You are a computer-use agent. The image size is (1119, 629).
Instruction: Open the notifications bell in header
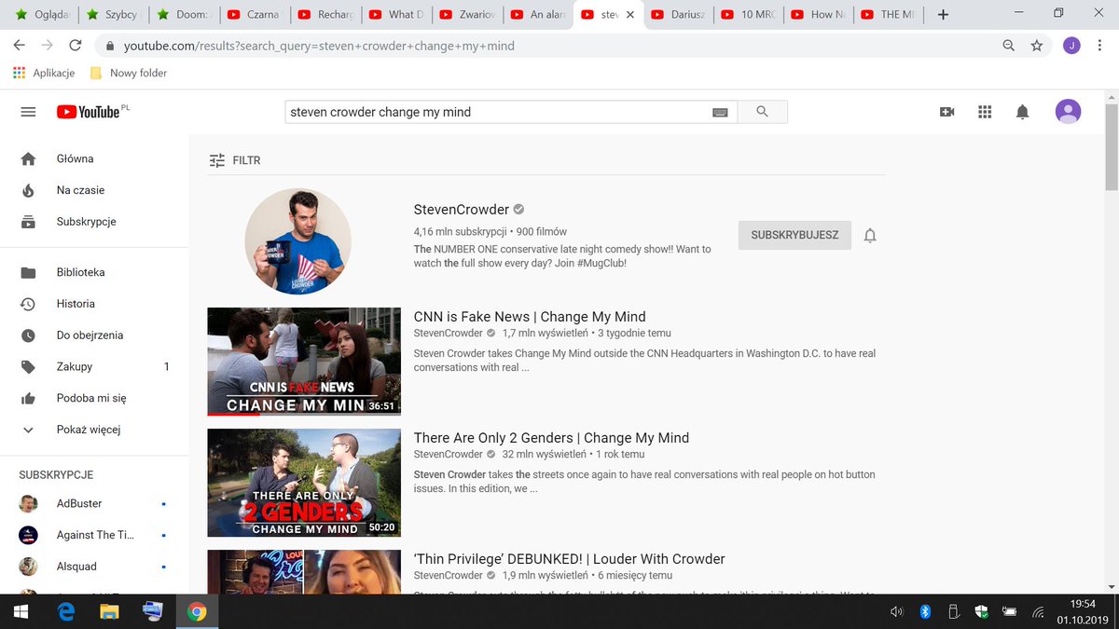tap(1022, 112)
